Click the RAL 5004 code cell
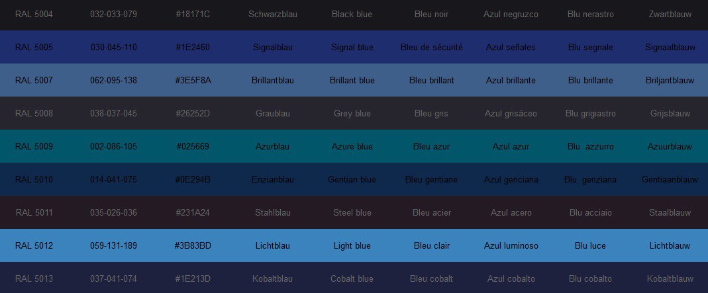This screenshot has width=708, height=293. (x=34, y=15)
